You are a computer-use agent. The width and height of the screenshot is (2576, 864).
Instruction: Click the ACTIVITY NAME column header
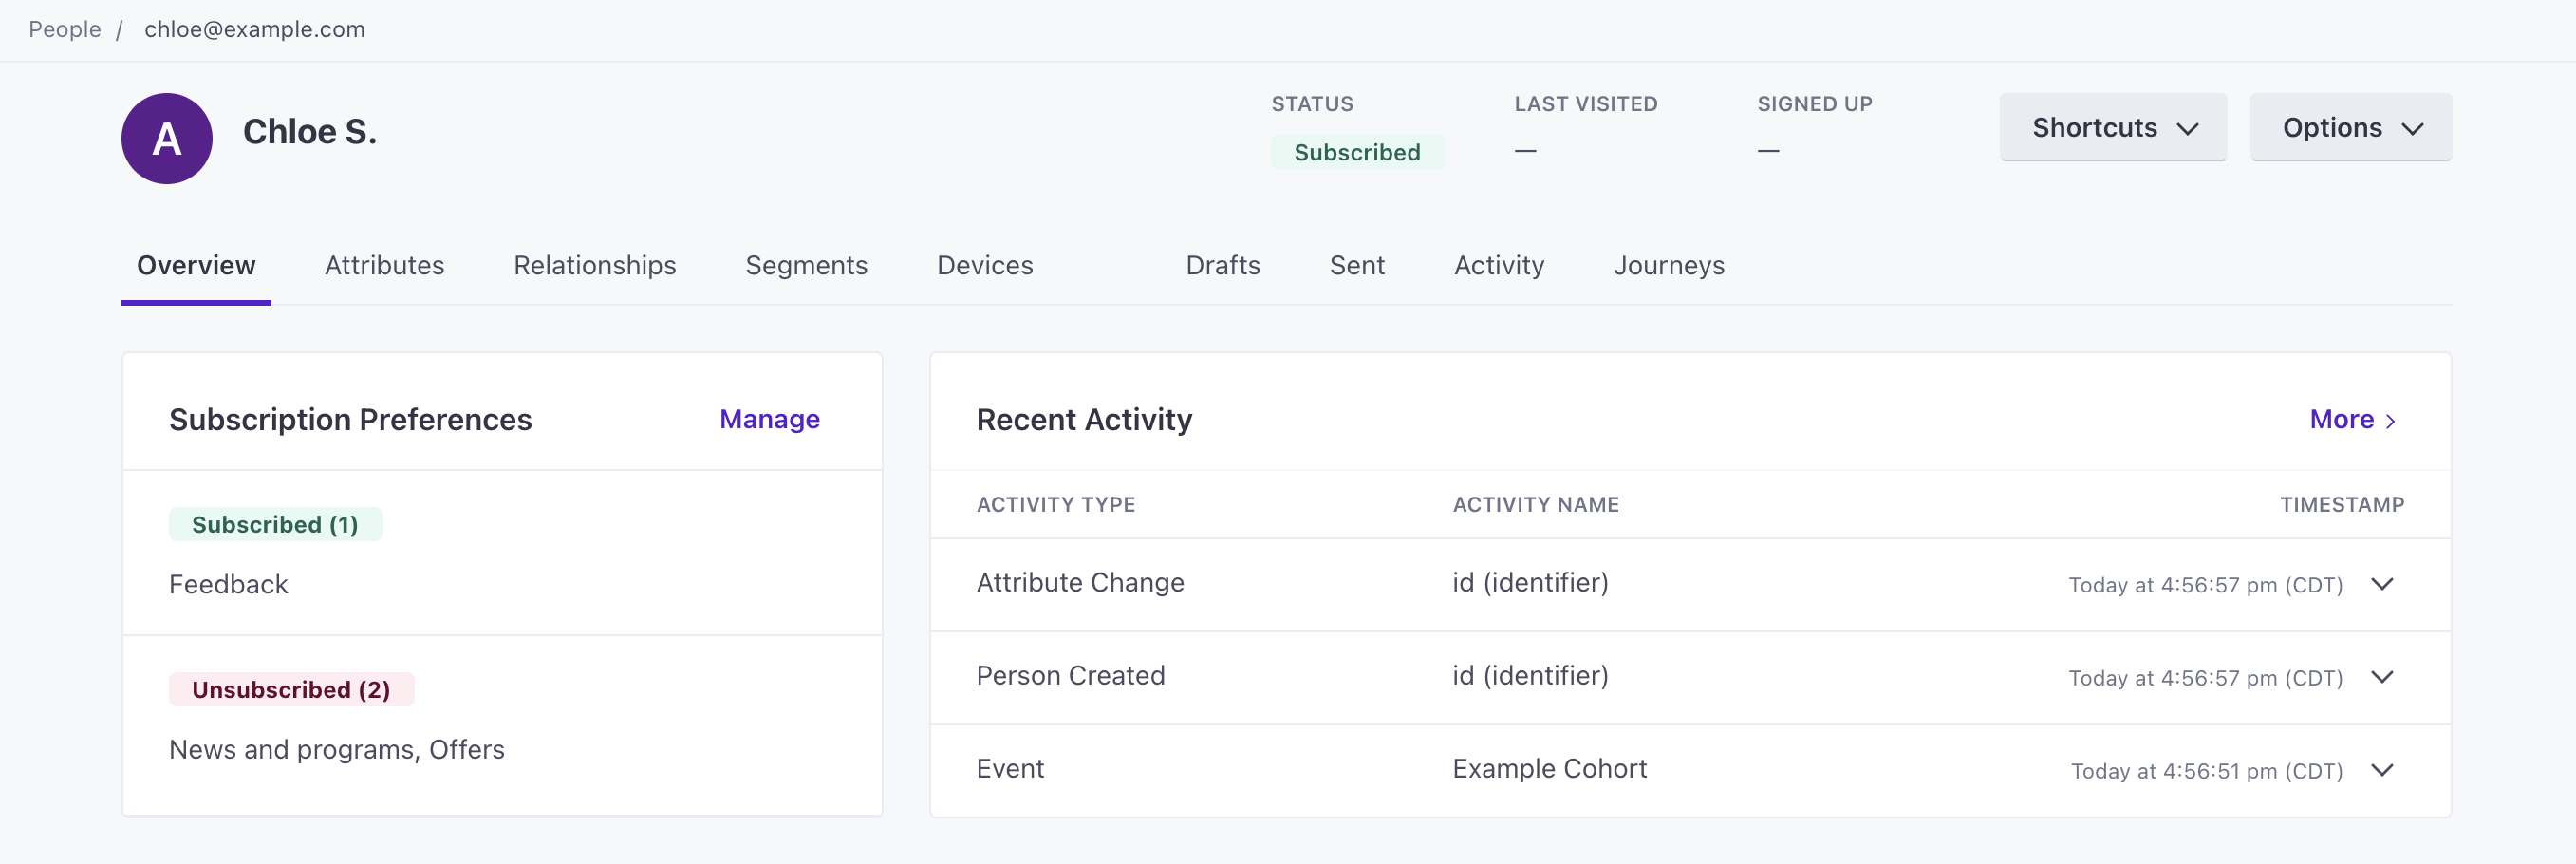click(x=1536, y=504)
